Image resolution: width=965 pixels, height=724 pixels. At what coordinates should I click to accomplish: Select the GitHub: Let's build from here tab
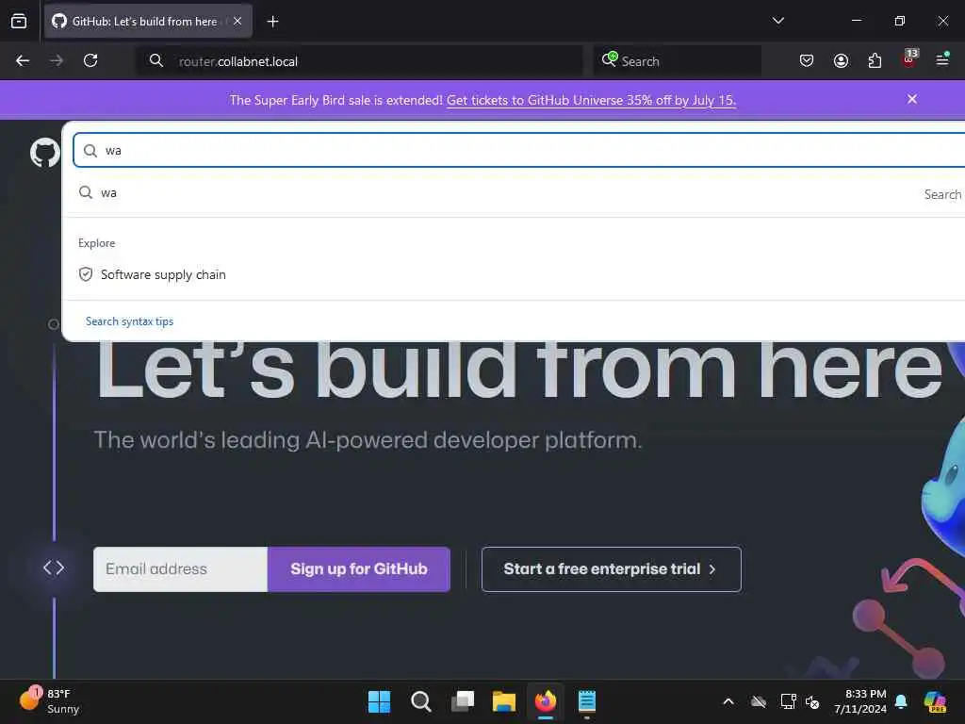click(x=148, y=22)
